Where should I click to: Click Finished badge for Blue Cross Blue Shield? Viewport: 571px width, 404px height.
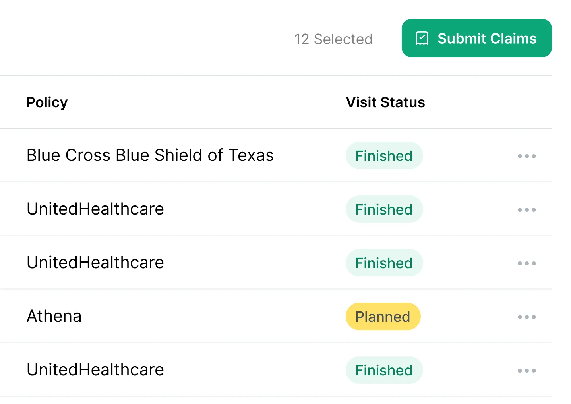pyautogui.click(x=384, y=156)
